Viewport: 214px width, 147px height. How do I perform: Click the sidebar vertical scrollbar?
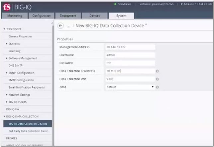tap(53, 85)
